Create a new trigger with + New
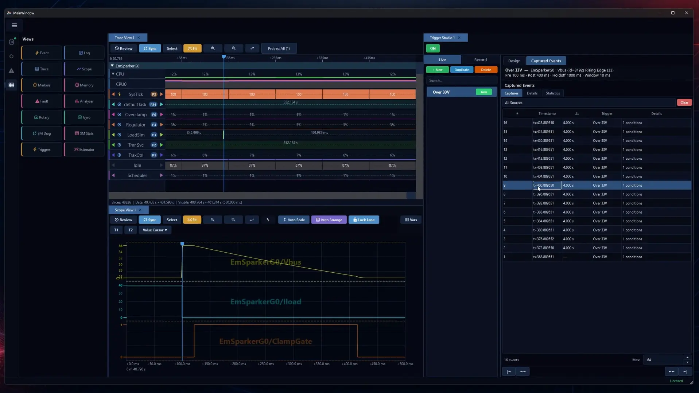 click(438, 70)
